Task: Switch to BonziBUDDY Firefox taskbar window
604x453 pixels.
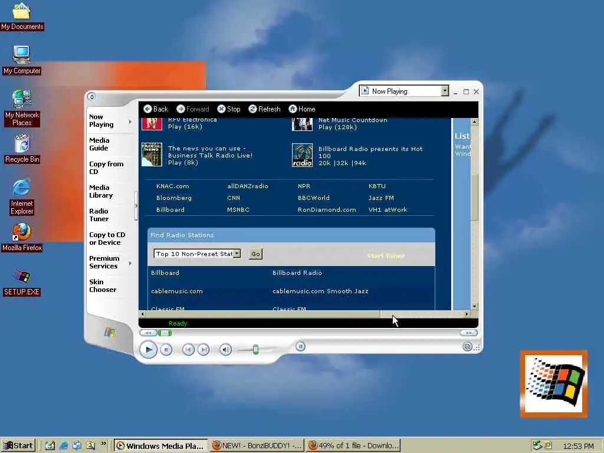Action: pos(257,446)
